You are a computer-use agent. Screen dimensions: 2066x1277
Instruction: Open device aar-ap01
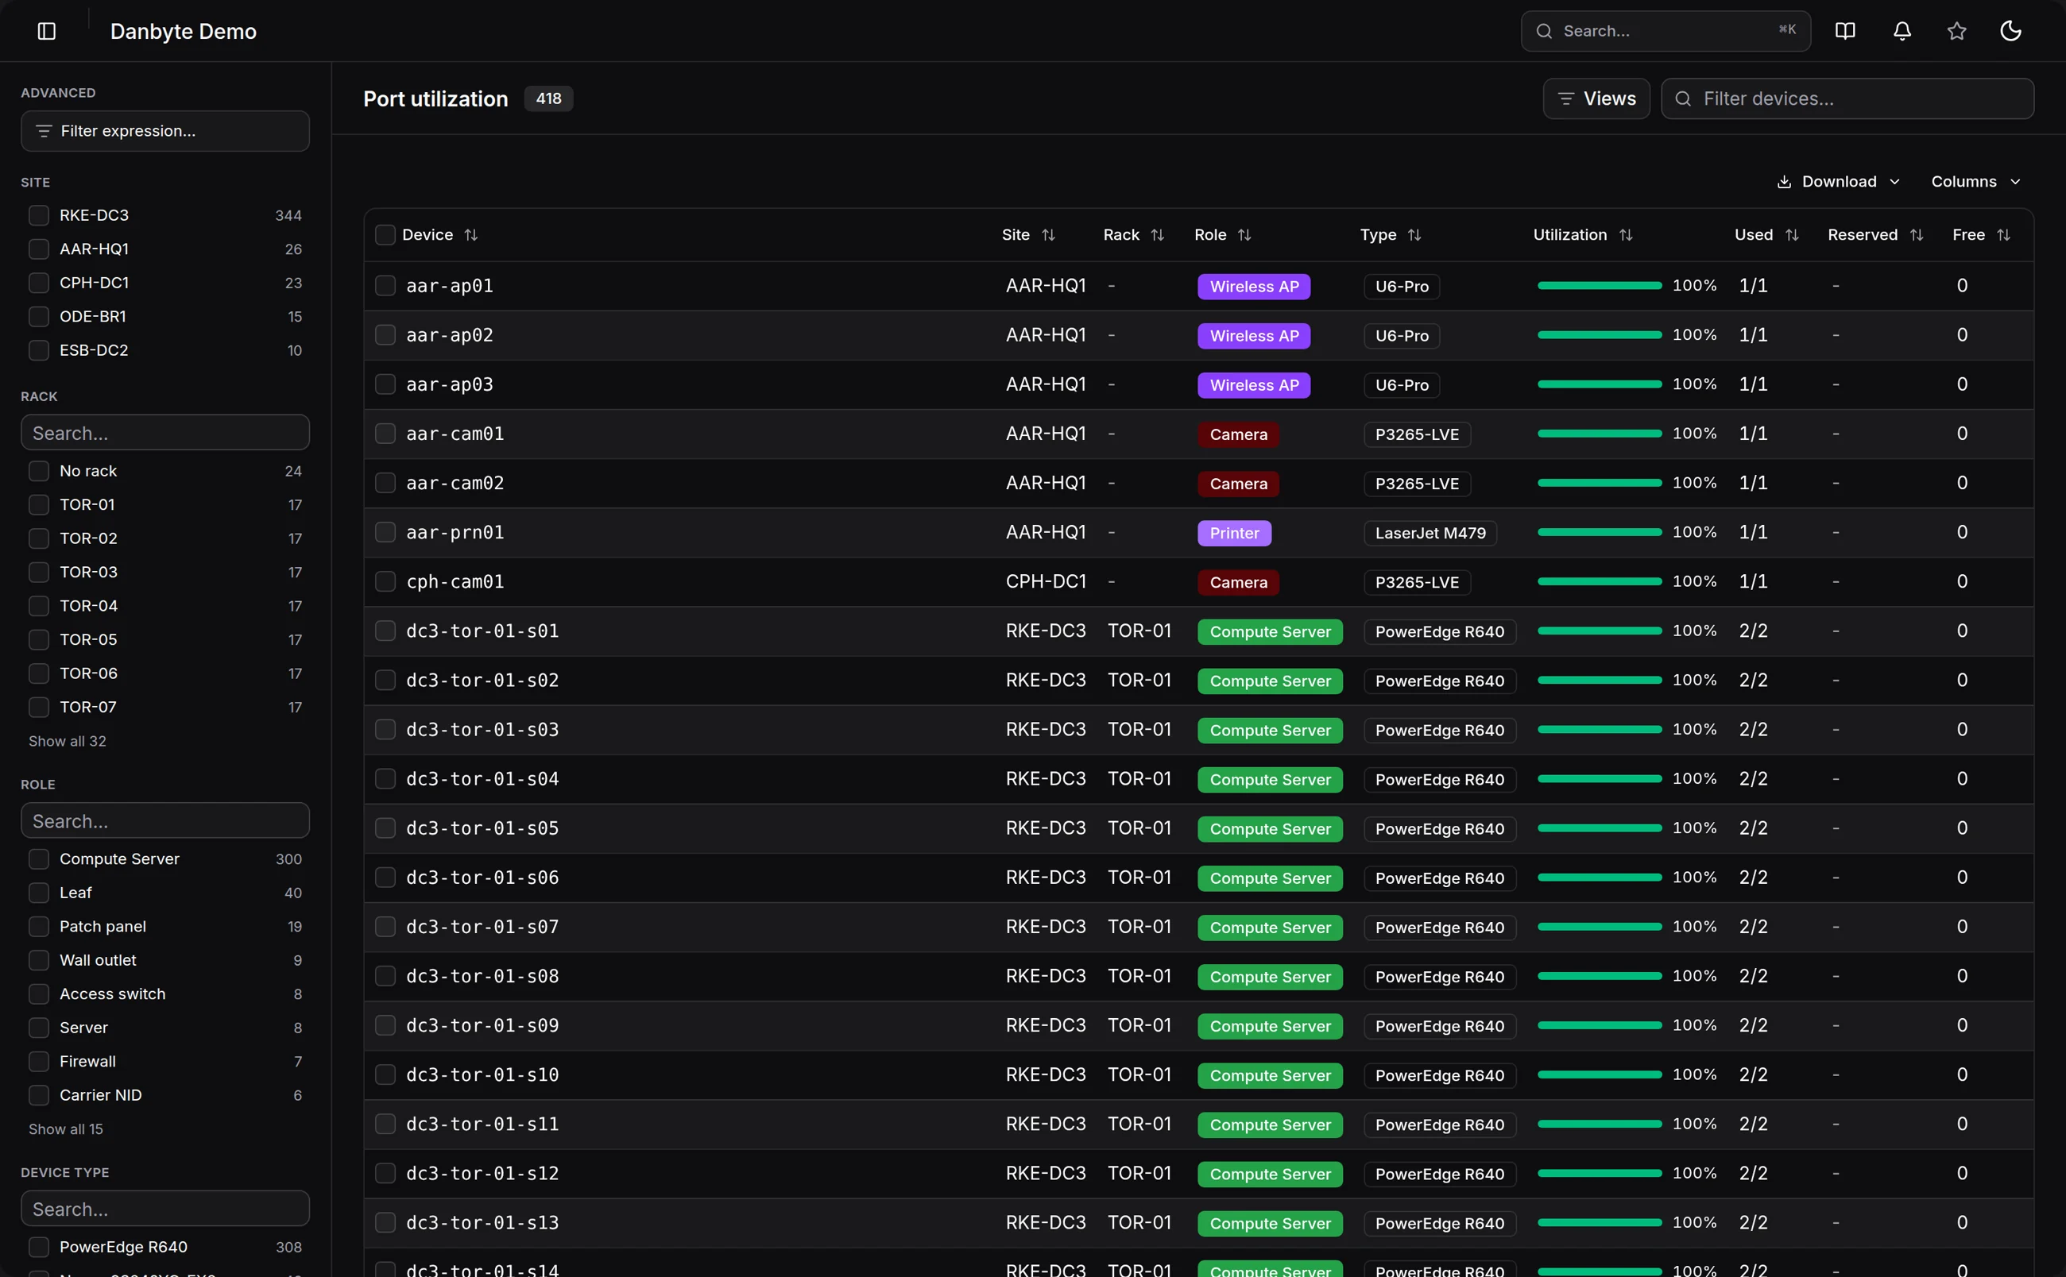coord(450,287)
